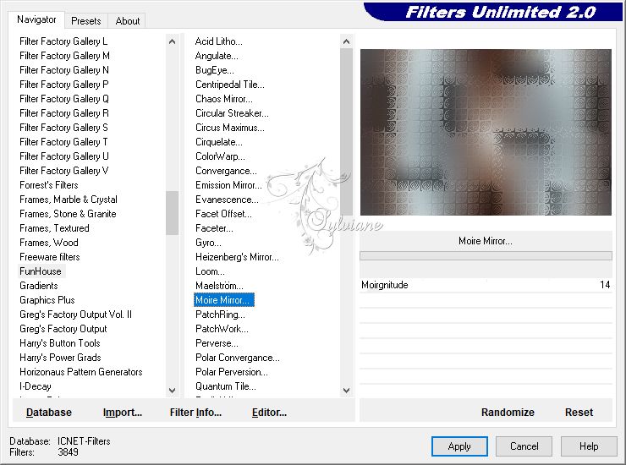Pick the Chaos Mirror... filter
Image resolution: width=626 pixels, height=465 pixels.
pyautogui.click(x=224, y=99)
